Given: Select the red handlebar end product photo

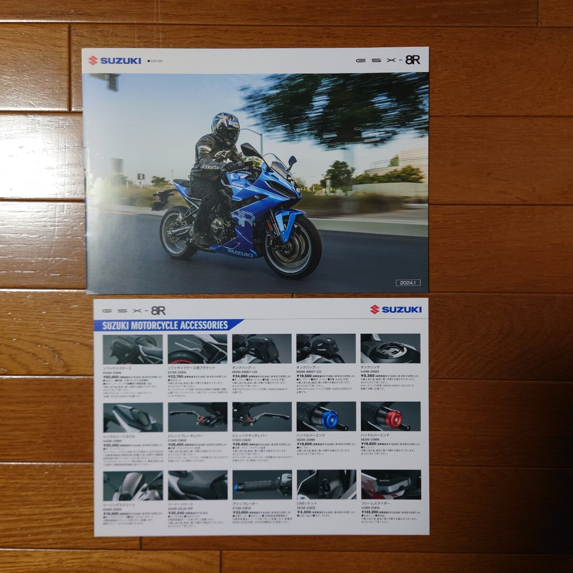Looking at the screenshot, I should tap(391, 417).
